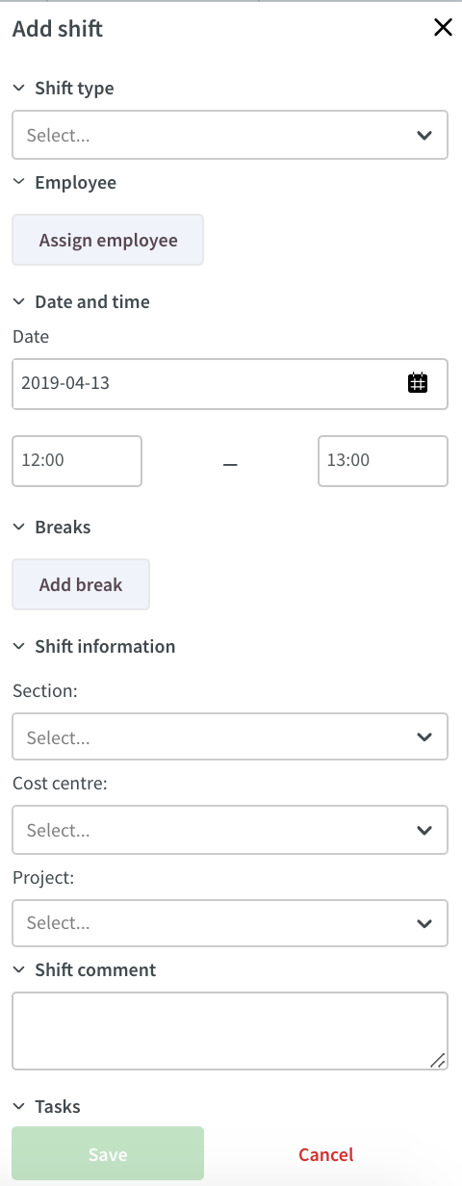The width and height of the screenshot is (462, 1186).
Task: Collapse the Shift information section
Action: point(93,646)
